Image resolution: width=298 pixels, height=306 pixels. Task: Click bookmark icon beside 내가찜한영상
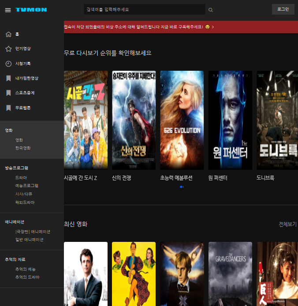click(x=8, y=78)
